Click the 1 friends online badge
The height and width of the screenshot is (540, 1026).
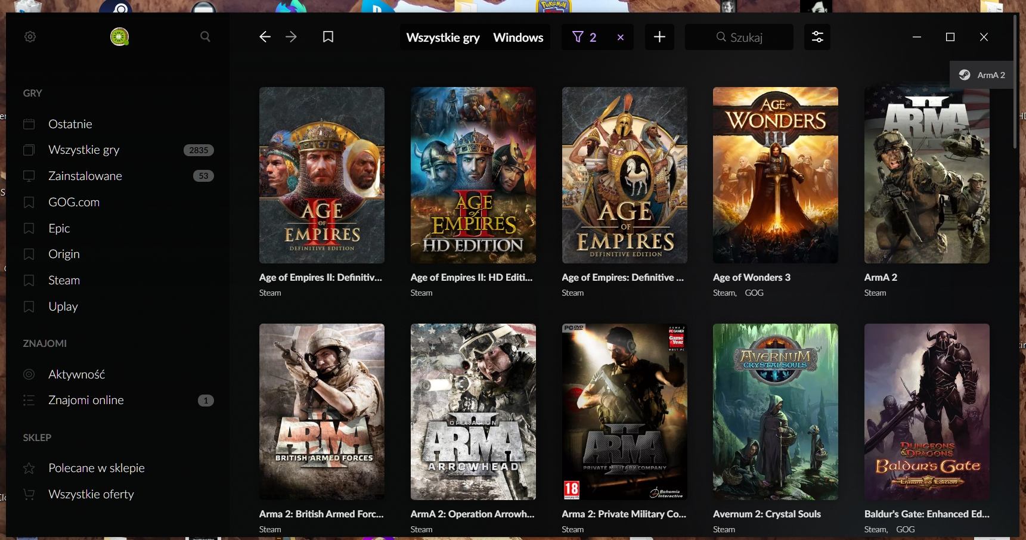point(206,401)
